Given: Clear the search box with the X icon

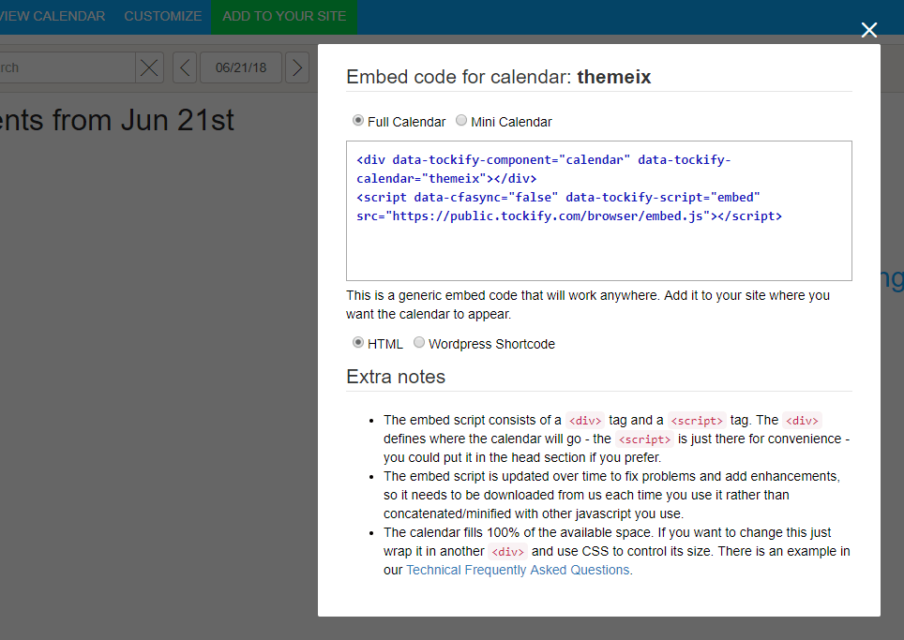Looking at the screenshot, I should point(149,67).
